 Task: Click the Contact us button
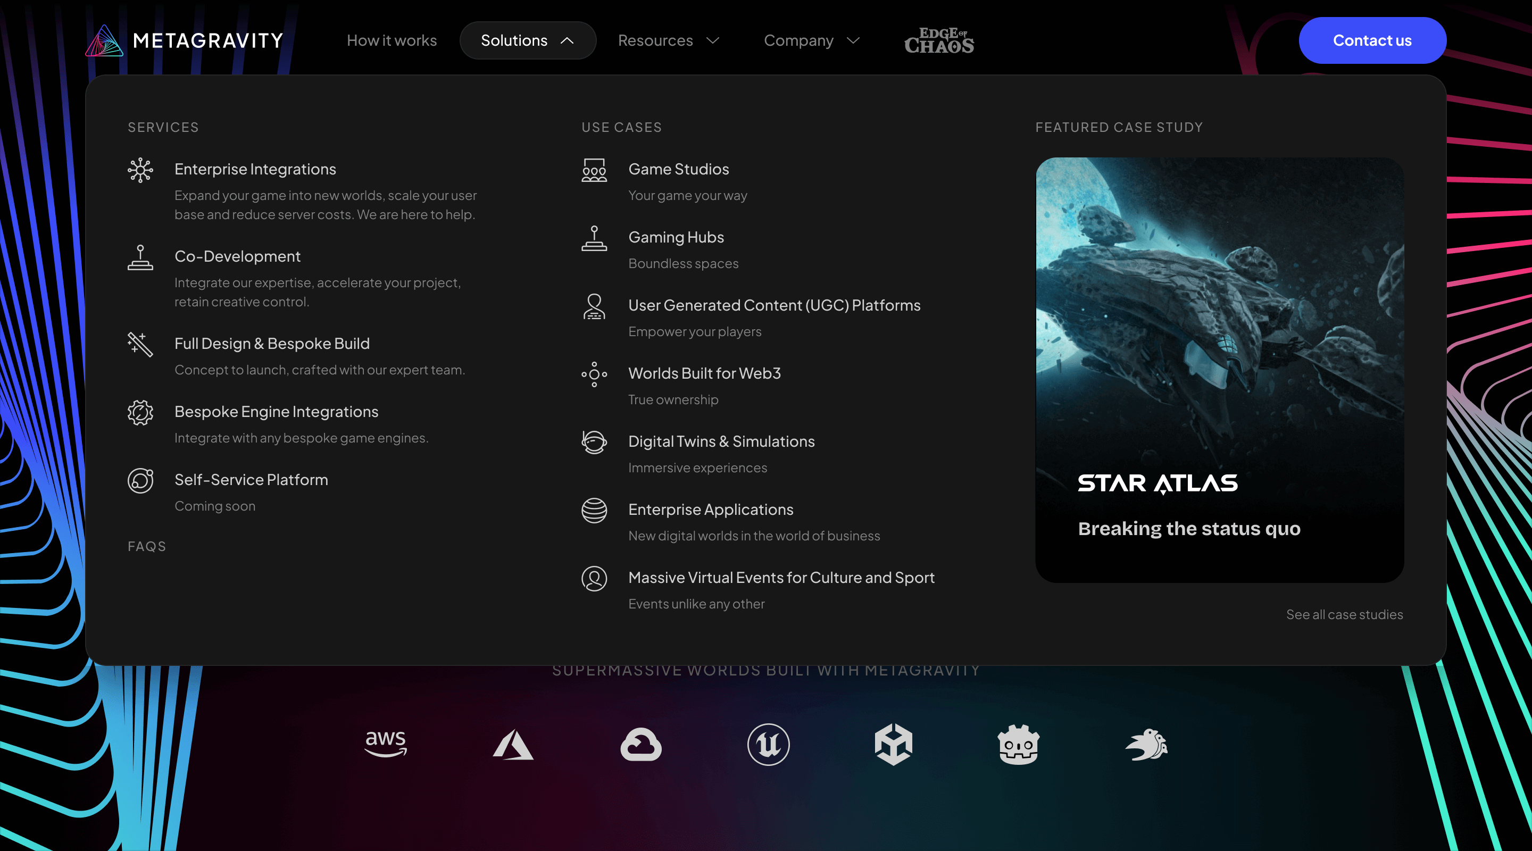1371,40
